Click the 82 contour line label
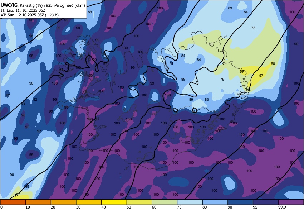This screenshot has width=304, height=210. [280, 109]
